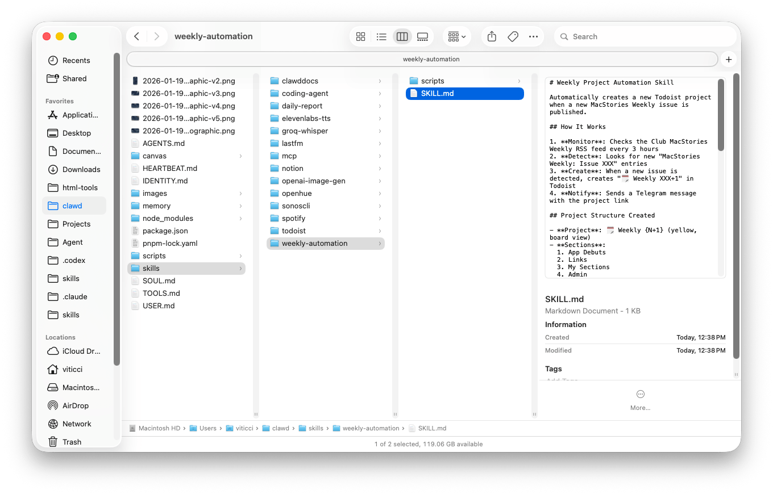The image size is (773, 494).
Task: Click More quick actions in preview pane
Action: pos(640,399)
